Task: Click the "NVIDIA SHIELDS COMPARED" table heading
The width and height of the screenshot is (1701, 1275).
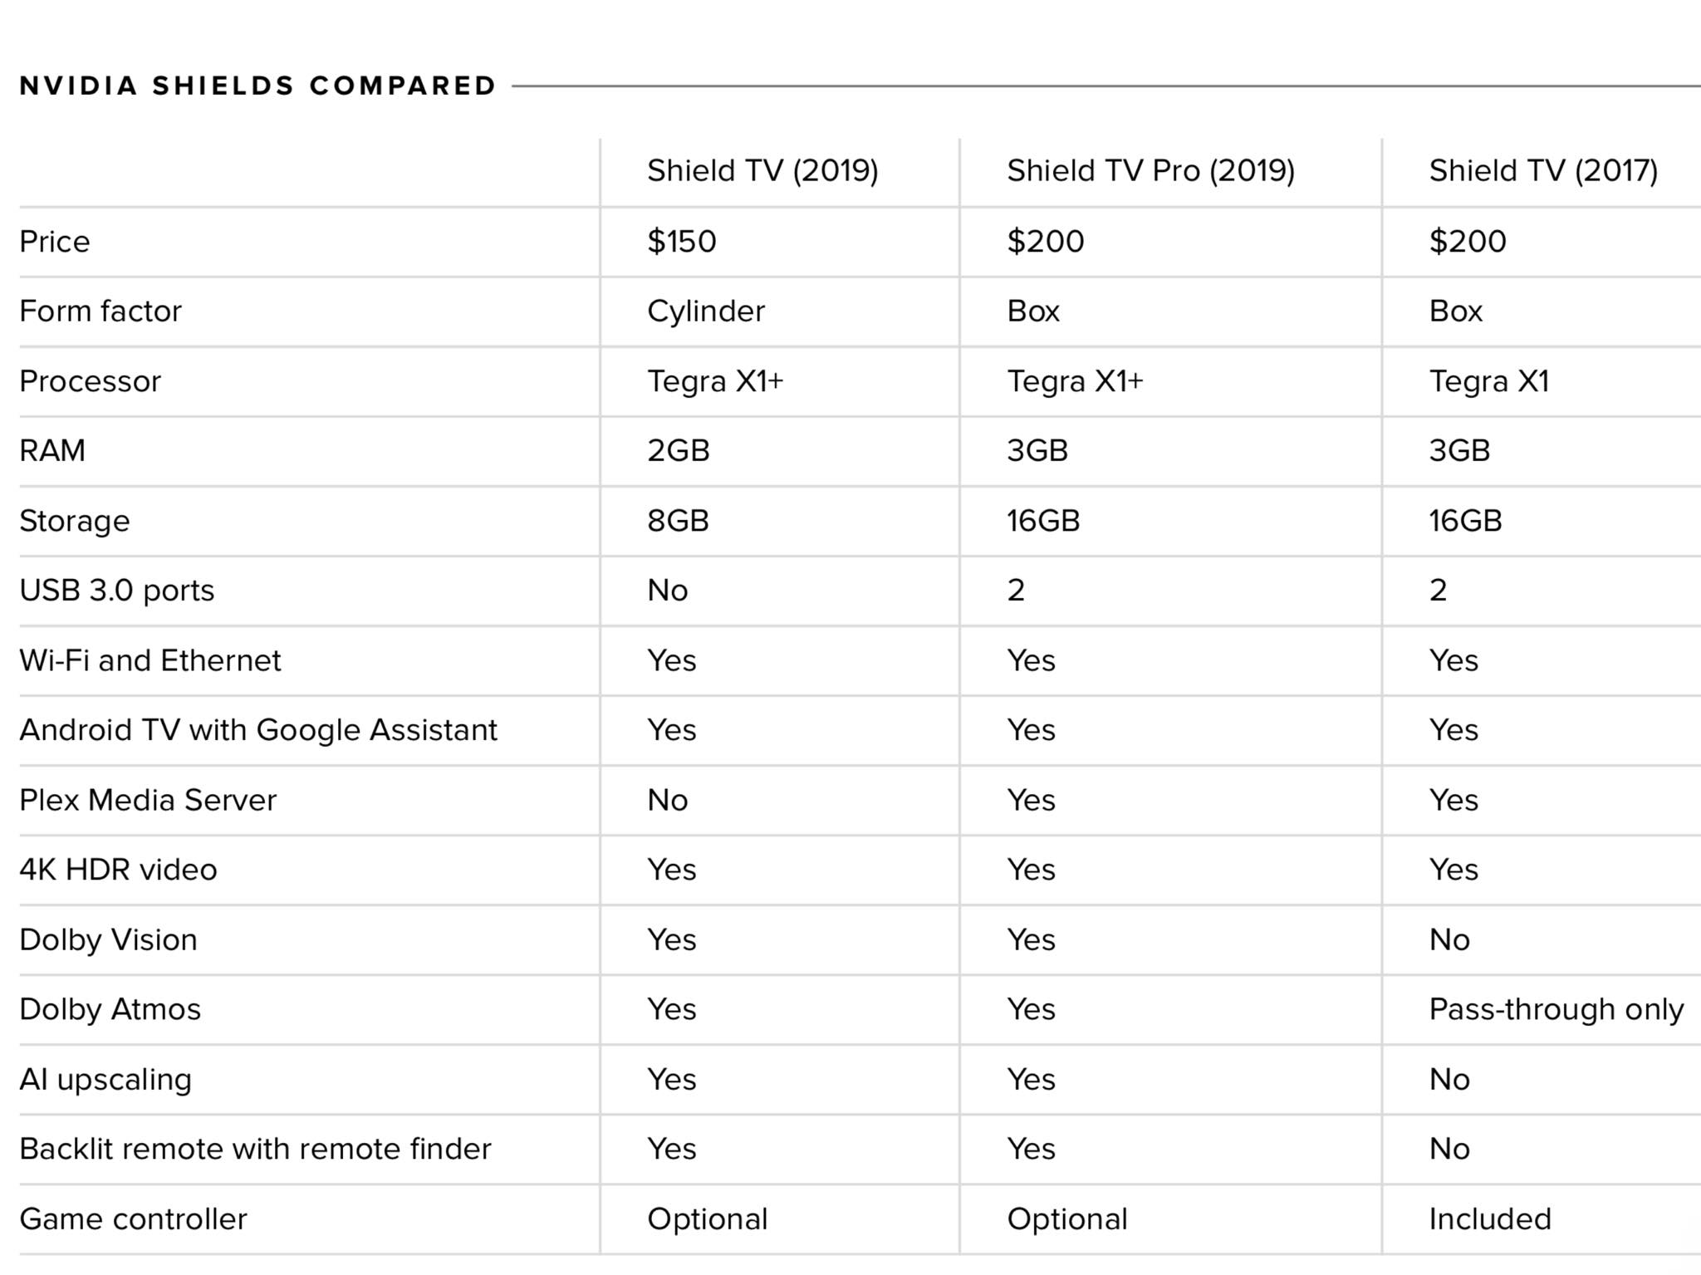Action: 257,86
